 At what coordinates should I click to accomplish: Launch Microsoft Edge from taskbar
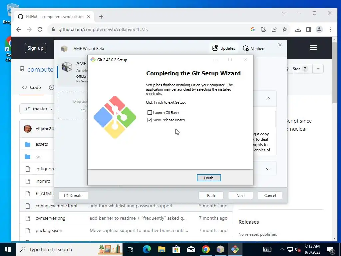147,249
